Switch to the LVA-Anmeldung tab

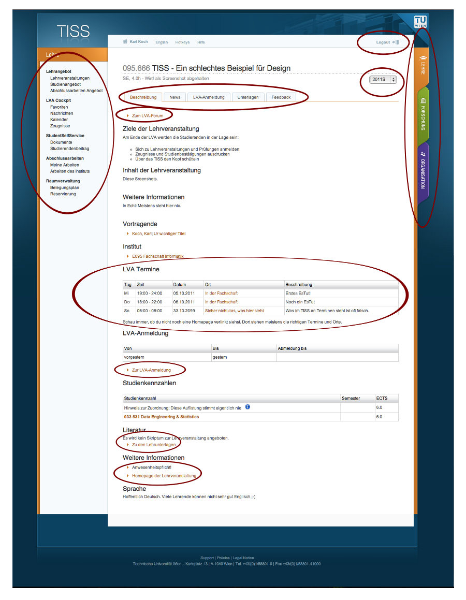coord(209,97)
